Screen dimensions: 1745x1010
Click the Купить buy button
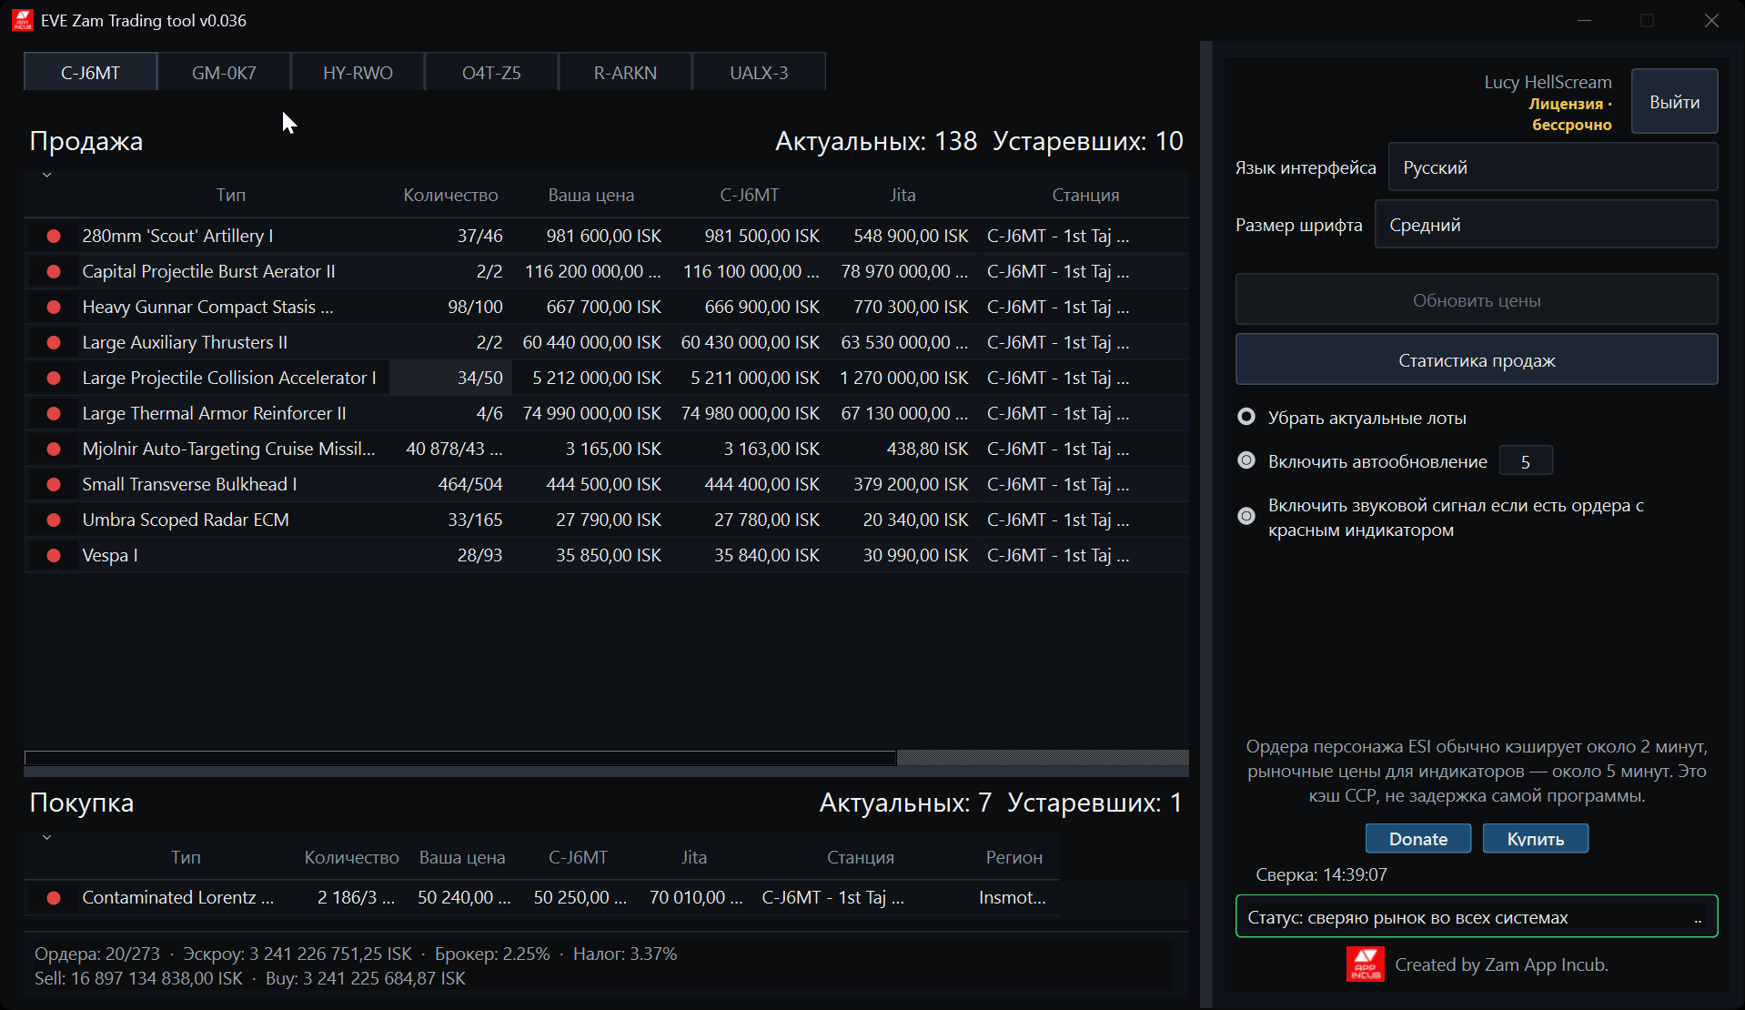[1535, 839]
